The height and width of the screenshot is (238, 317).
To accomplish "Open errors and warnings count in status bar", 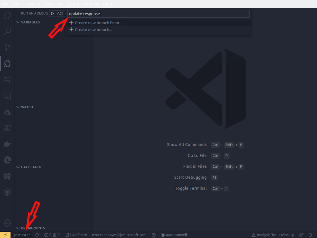I will (x=52, y=235).
